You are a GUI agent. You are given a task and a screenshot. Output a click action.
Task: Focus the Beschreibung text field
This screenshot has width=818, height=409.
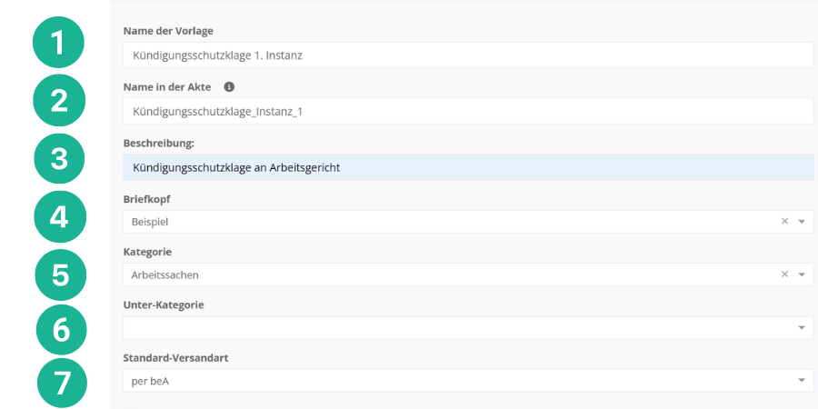click(467, 167)
